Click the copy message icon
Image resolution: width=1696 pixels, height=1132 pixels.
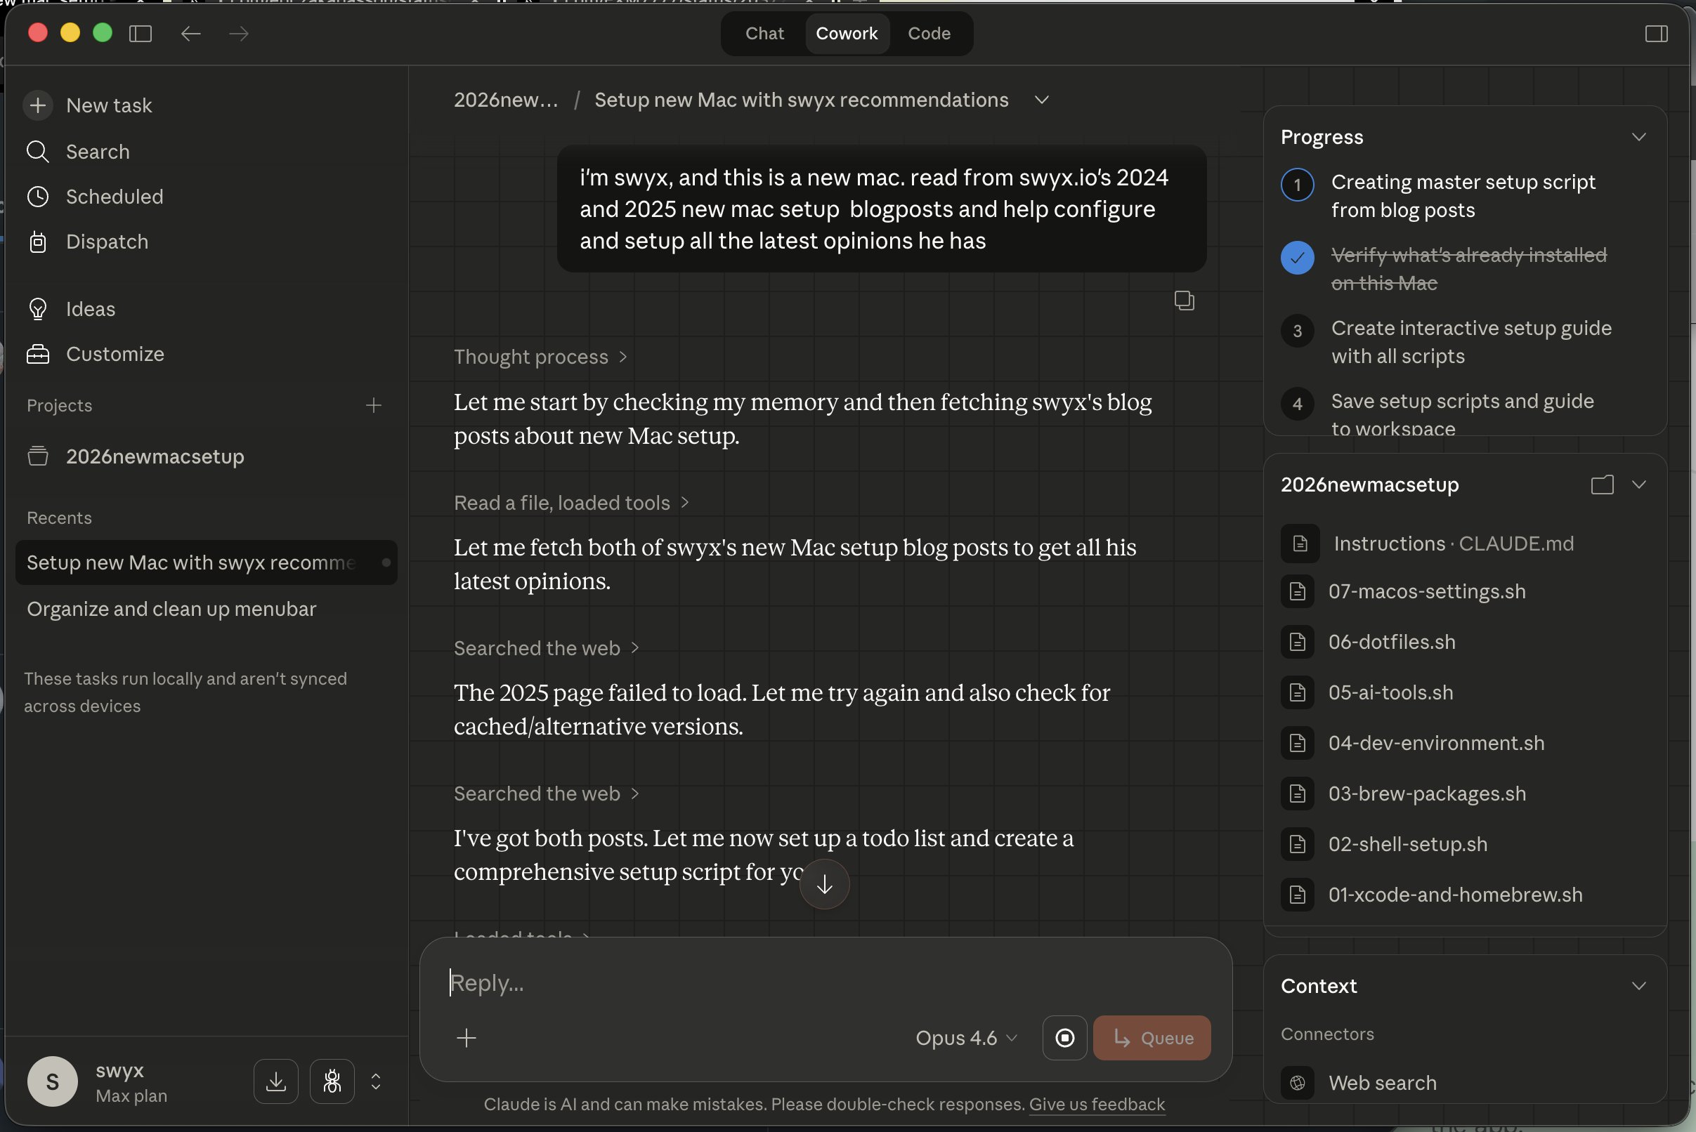tap(1184, 301)
